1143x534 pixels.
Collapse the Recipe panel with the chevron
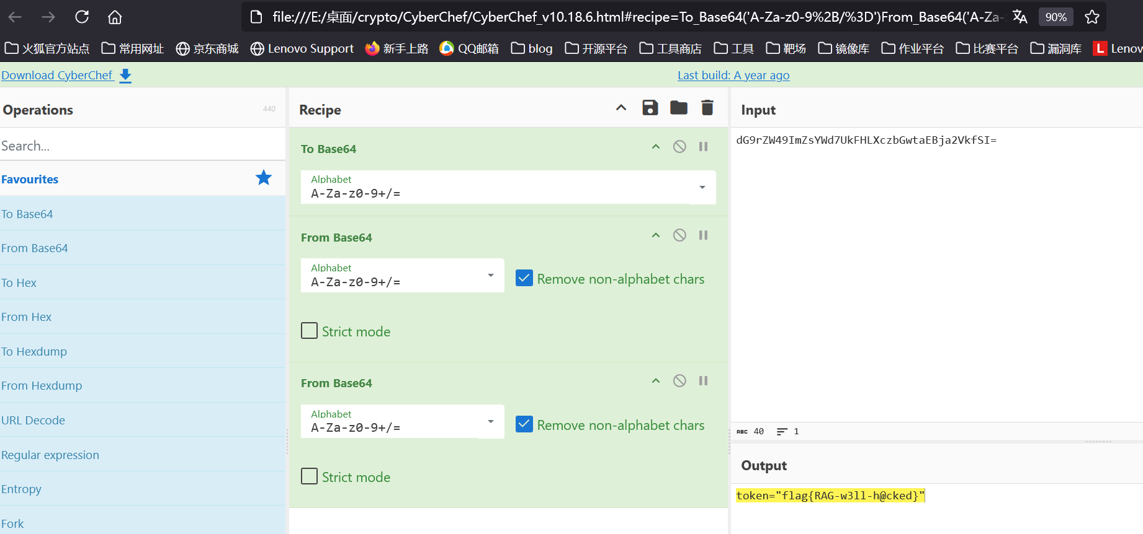pos(621,108)
